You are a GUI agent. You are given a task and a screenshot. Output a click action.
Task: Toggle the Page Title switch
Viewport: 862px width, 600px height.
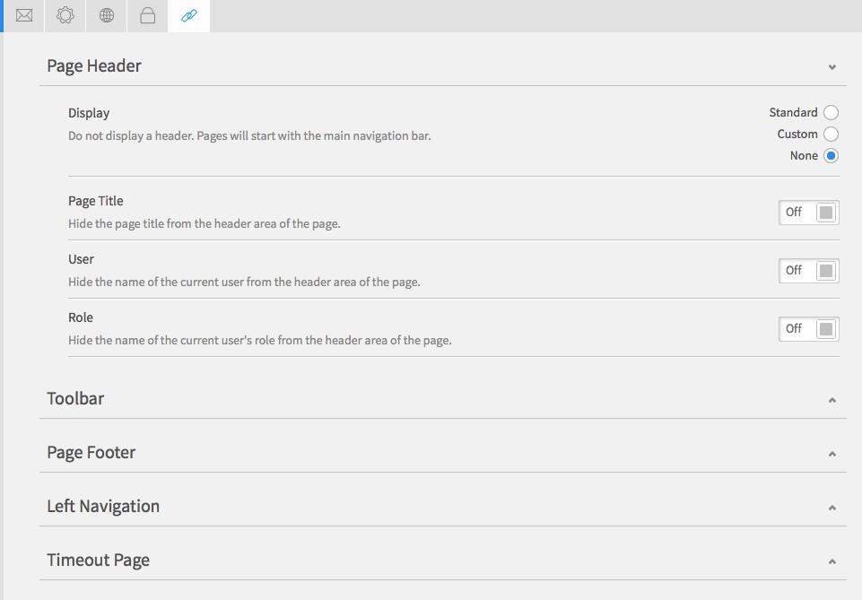click(x=809, y=213)
